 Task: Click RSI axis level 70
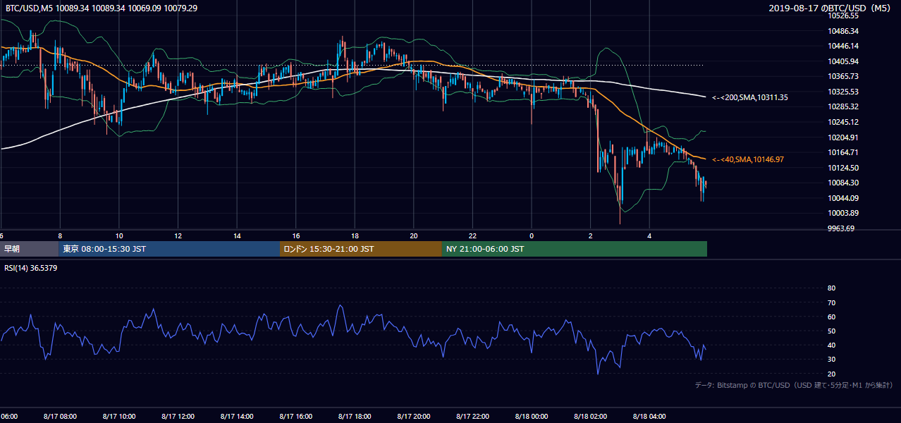831,302
